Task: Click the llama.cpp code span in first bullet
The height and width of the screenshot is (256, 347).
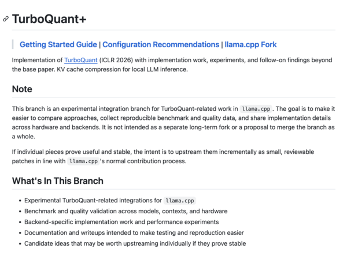Action: tap(180, 201)
